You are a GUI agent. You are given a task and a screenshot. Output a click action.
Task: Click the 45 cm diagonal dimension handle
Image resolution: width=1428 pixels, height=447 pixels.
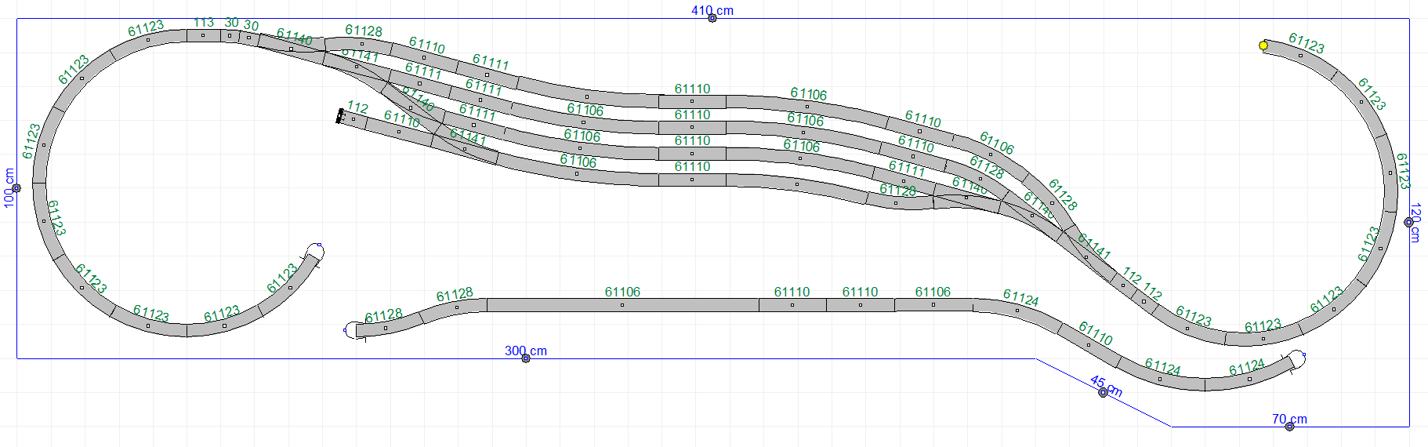[1103, 392]
